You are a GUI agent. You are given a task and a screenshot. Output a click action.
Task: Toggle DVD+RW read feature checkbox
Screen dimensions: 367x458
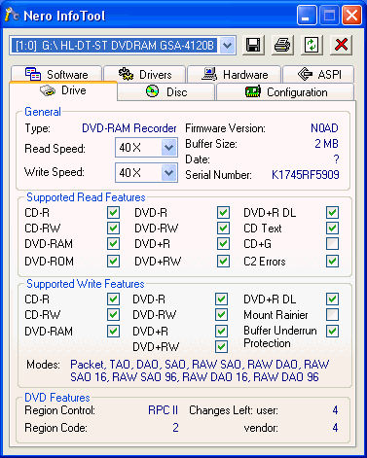pos(223,261)
